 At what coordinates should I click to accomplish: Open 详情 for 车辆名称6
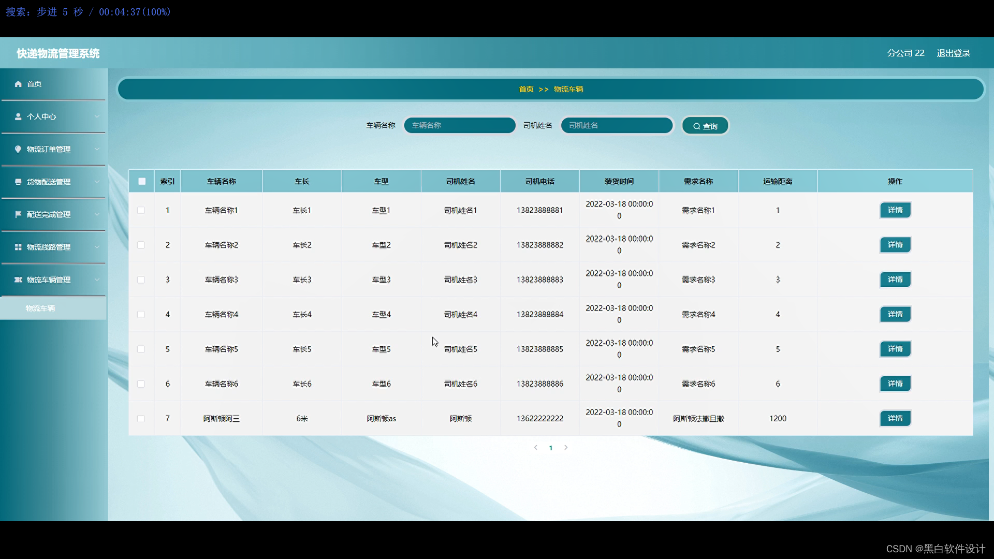[895, 384]
